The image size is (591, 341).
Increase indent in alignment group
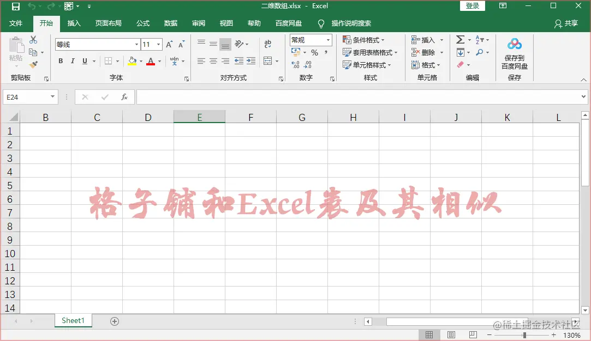click(251, 61)
